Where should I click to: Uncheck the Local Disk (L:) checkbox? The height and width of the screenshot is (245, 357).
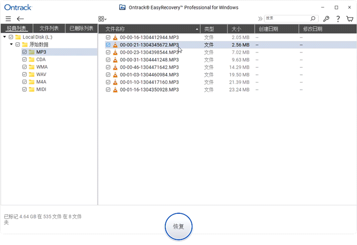(11, 37)
